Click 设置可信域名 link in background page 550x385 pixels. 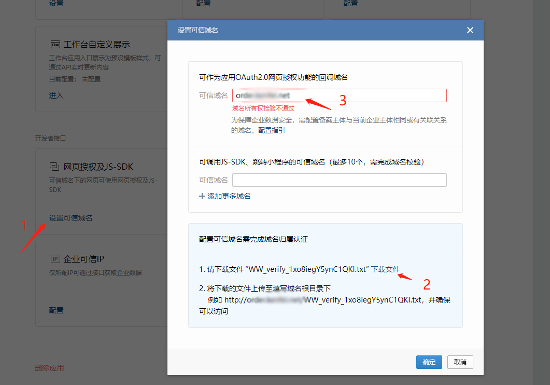coord(70,218)
